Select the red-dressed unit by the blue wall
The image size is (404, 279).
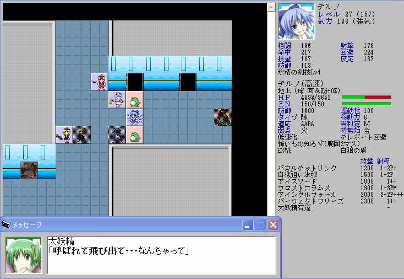point(100,82)
